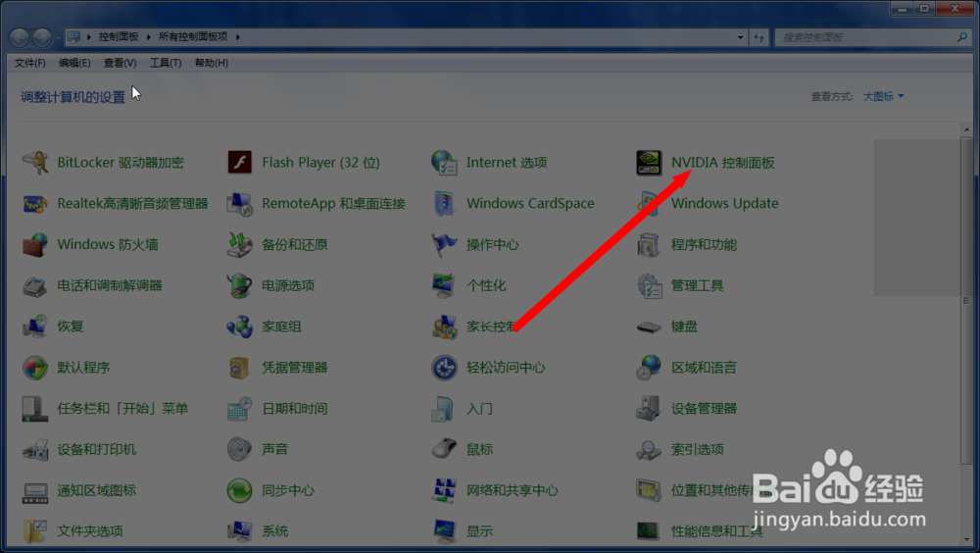Open the 设备管理器 link
Viewport: 980px width, 553px height.
click(x=704, y=409)
